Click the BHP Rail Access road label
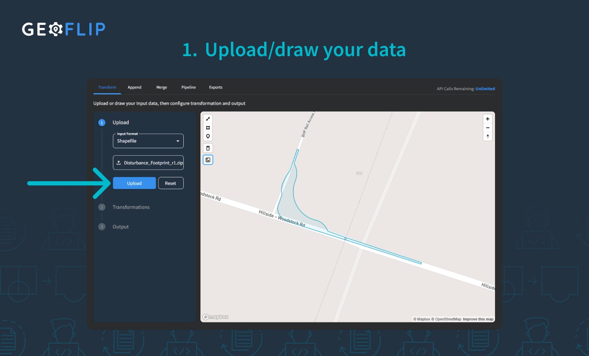The width and height of the screenshot is (589, 356). [x=309, y=125]
